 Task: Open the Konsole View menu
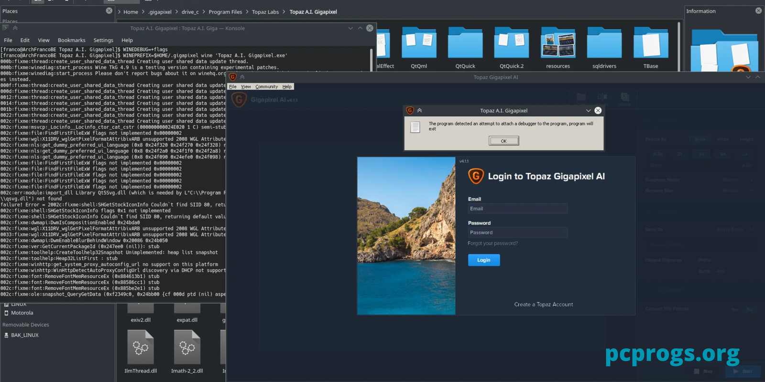[44, 40]
